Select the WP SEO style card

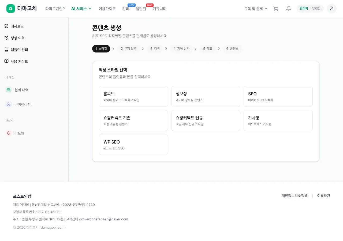coord(133,145)
